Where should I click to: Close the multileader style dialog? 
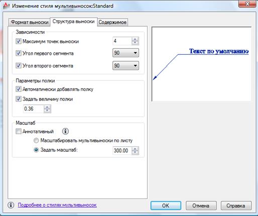coord(247,4)
